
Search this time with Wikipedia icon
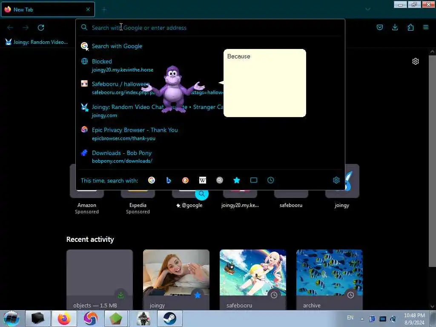(203, 180)
